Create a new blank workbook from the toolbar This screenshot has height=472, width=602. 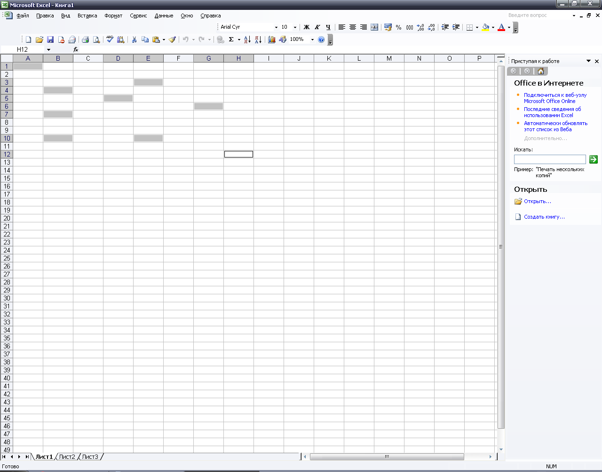(x=29, y=40)
